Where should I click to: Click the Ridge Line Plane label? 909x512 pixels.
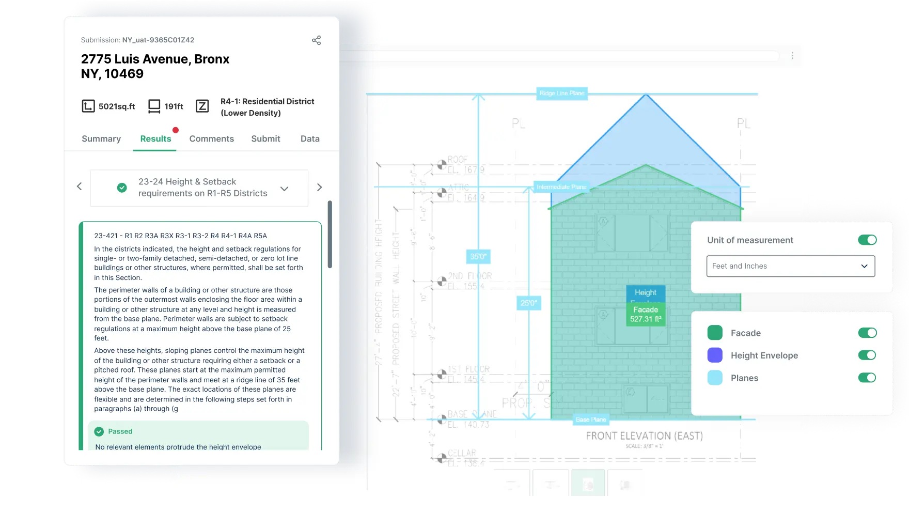pos(562,94)
